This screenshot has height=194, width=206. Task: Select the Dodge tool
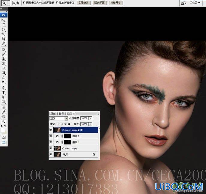point(3,82)
